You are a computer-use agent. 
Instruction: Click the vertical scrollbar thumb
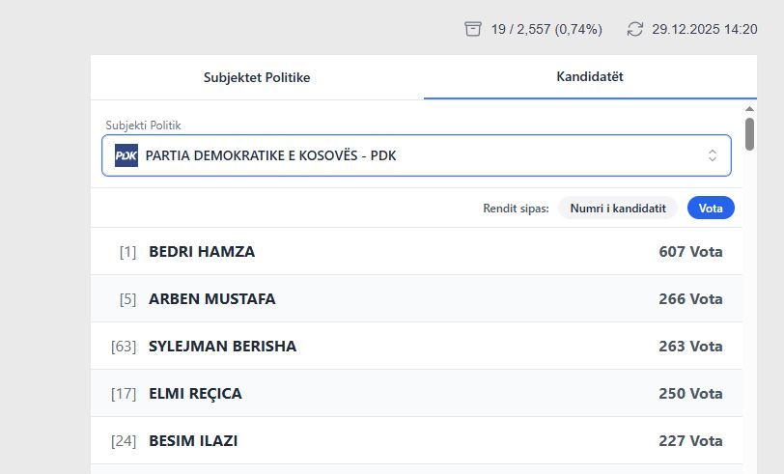point(750,132)
